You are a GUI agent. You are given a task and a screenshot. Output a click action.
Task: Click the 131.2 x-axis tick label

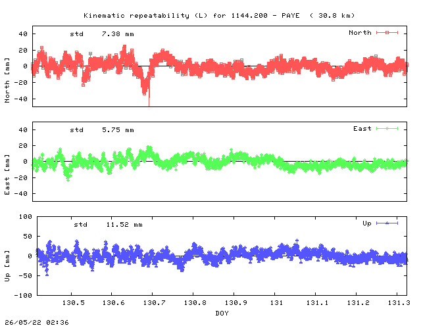pyautogui.click(x=358, y=303)
